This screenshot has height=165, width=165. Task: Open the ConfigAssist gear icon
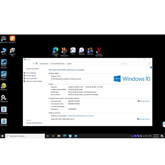coord(4,99)
